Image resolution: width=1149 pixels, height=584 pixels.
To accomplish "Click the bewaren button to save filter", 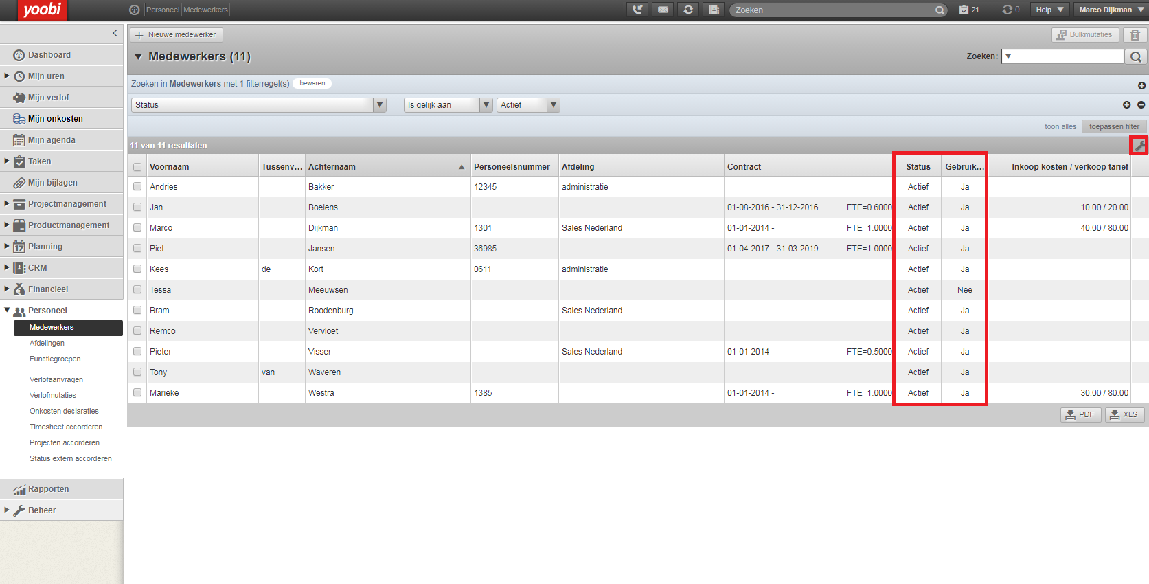I will pyautogui.click(x=312, y=83).
